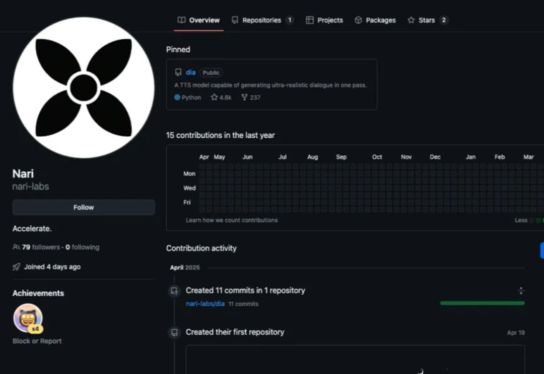
Task: Click the Stars count badge showing 2
Action: tap(443, 20)
